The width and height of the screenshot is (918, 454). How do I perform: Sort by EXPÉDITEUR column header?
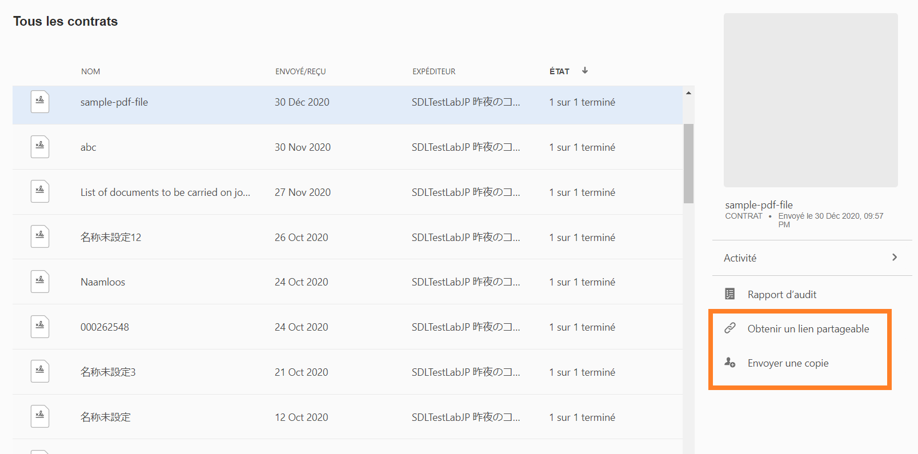pyautogui.click(x=434, y=71)
